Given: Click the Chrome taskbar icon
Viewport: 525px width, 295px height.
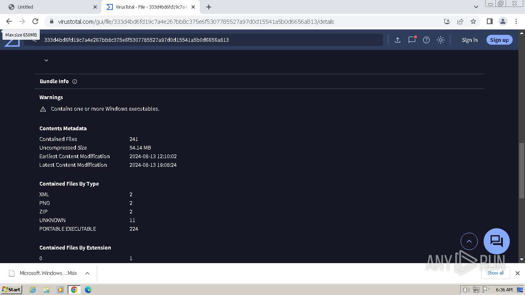Looking at the screenshot, I should pyautogui.click(x=74, y=290).
